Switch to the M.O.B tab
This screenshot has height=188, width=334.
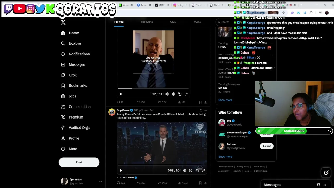point(198,22)
